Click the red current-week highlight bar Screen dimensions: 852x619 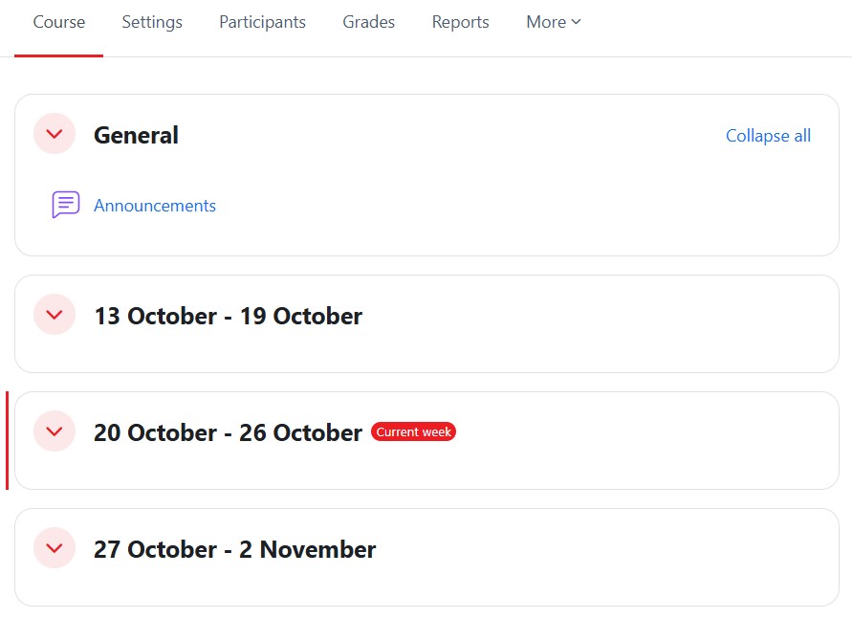click(7, 440)
